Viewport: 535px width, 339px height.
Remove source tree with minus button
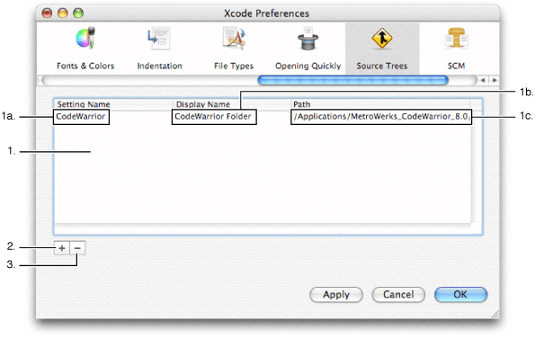click(x=77, y=248)
